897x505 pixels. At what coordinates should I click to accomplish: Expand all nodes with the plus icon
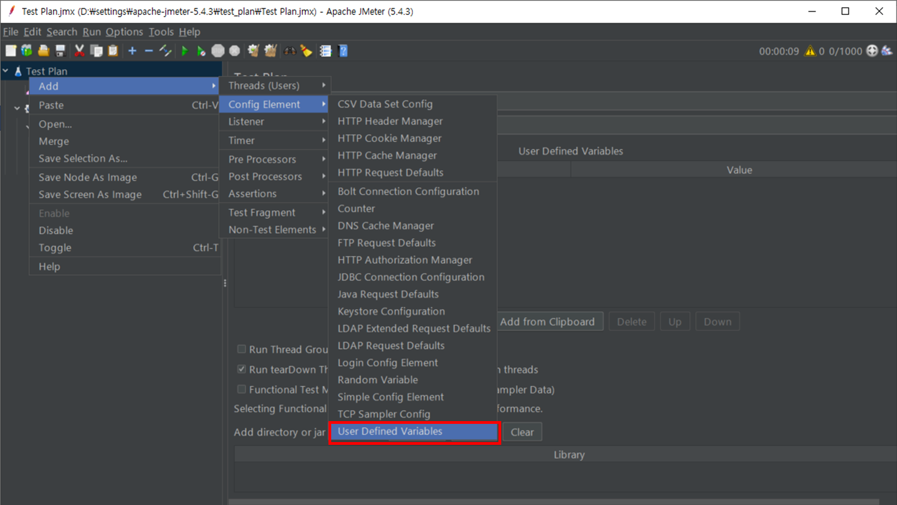tap(132, 51)
